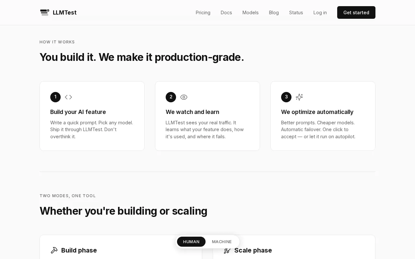This screenshot has width=415, height=259.
Task: Click the 'Whether you're building or scaling' heading
Action: coord(123,211)
